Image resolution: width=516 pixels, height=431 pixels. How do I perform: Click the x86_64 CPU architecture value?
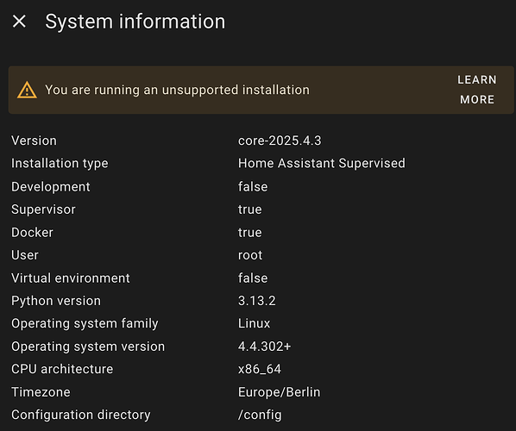click(260, 369)
